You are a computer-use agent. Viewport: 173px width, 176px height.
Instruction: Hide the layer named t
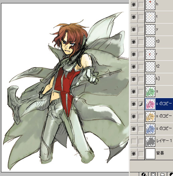tap(134, 17)
